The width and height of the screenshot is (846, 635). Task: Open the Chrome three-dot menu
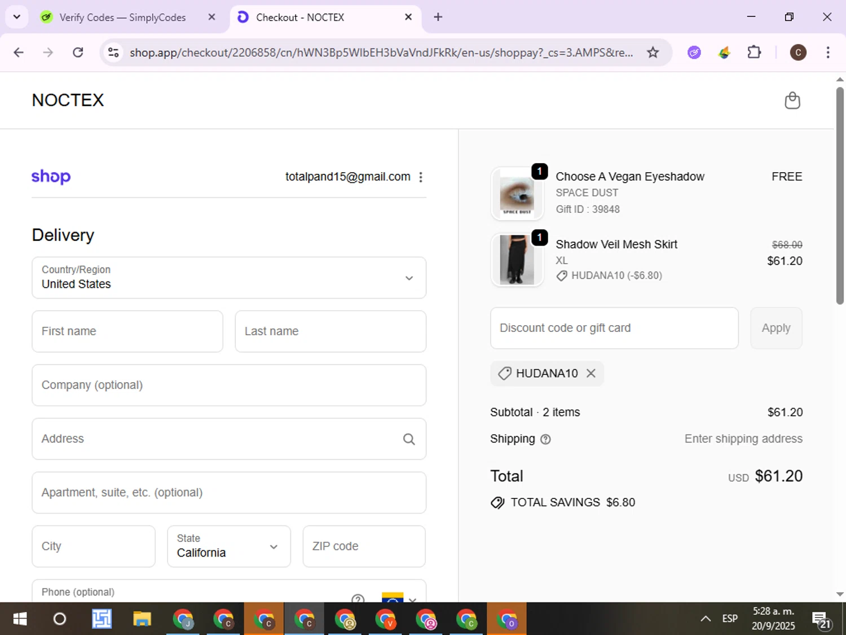pyautogui.click(x=828, y=52)
